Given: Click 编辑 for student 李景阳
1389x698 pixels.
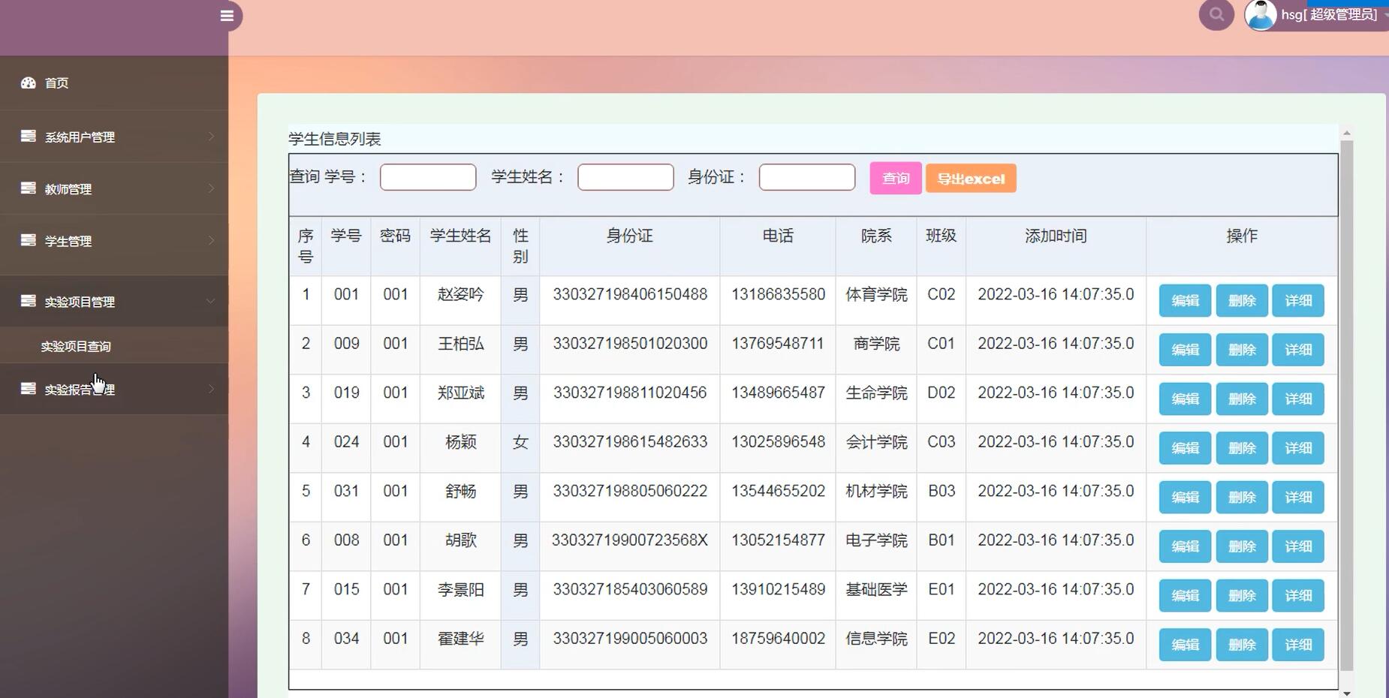Looking at the screenshot, I should pyautogui.click(x=1185, y=595).
